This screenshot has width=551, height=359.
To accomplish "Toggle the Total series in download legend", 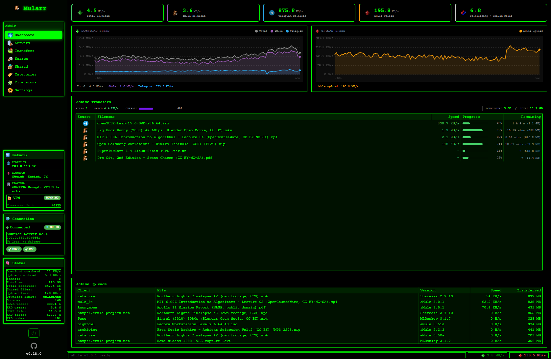I will click(x=261, y=31).
